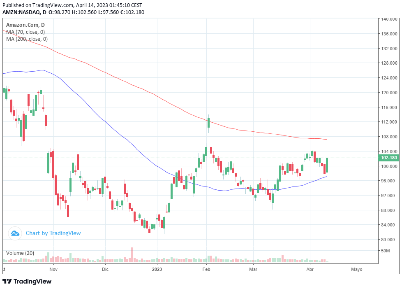Click the Mar label on time axis
Viewport: 402px width, 289px height.
pyautogui.click(x=253, y=269)
